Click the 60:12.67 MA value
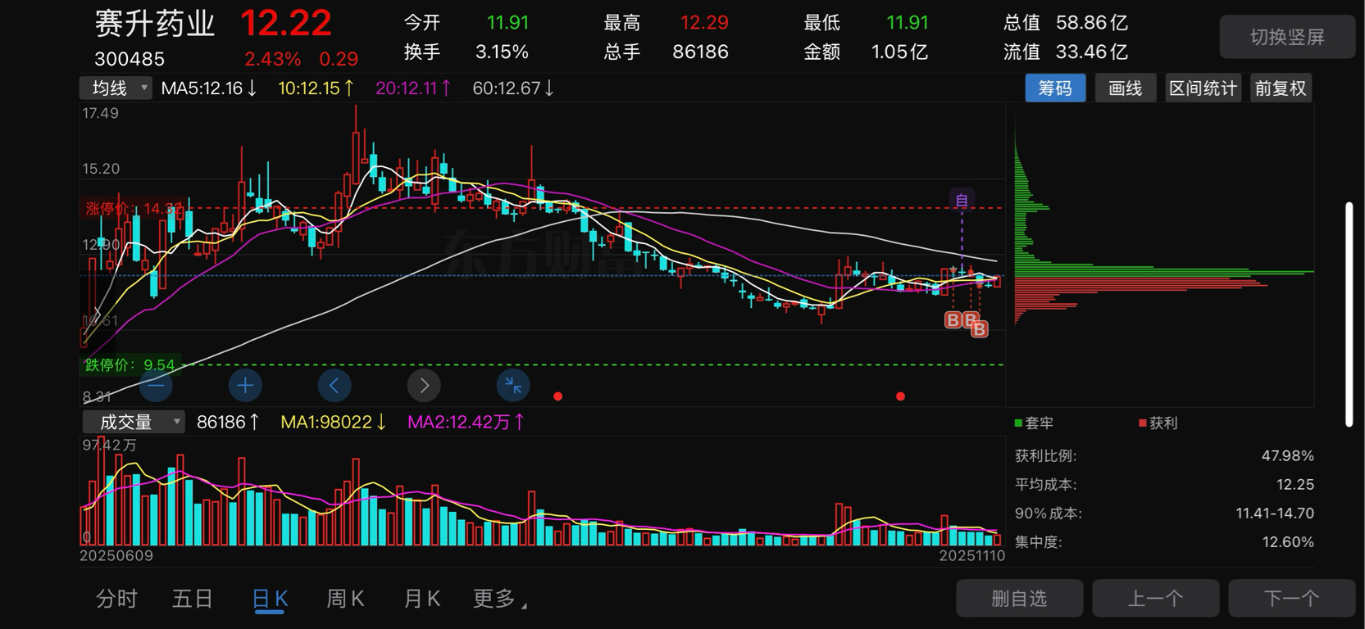 [513, 88]
